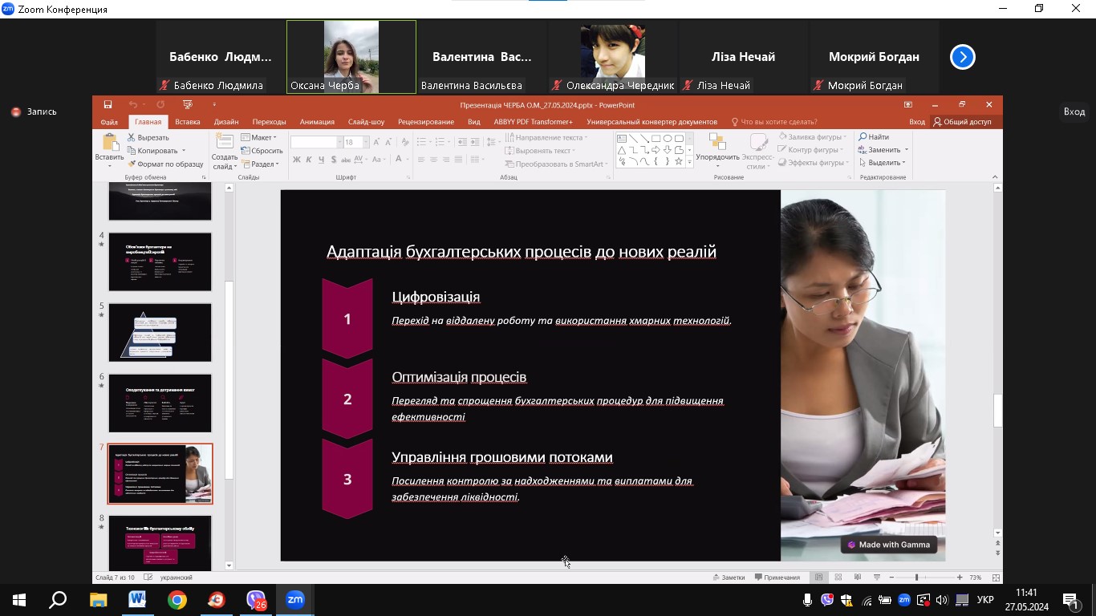Open Слайд-шоу ribbon tab
Image resolution: width=1096 pixels, height=616 pixels.
point(366,122)
